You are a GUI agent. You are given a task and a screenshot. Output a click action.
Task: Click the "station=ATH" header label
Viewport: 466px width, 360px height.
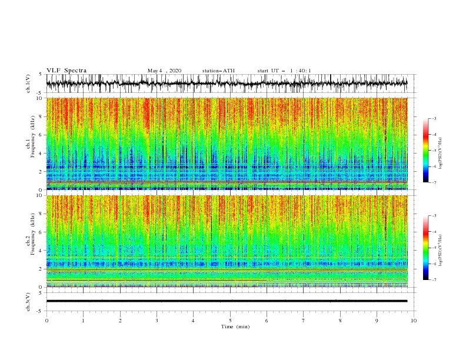pyautogui.click(x=218, y=71)
